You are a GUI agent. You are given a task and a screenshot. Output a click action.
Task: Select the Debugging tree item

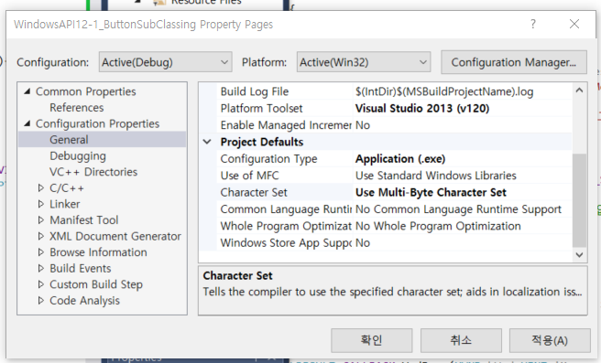[x=78, y=155]
